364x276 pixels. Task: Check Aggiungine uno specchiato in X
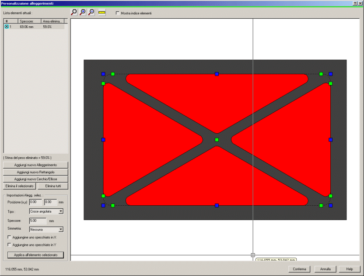(x=9, y=237)
